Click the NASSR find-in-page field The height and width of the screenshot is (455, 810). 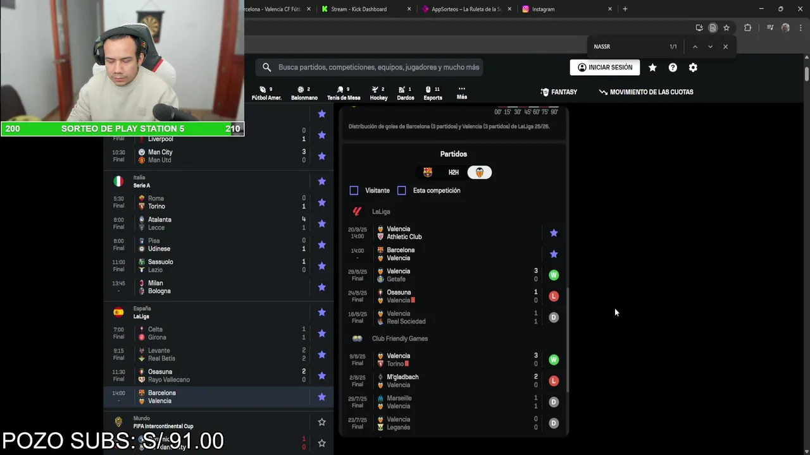click(626, 47)
